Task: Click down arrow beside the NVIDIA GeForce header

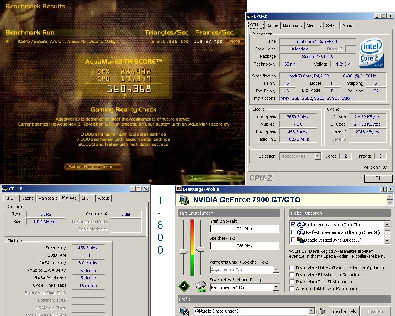Action: tap(390, 202)
